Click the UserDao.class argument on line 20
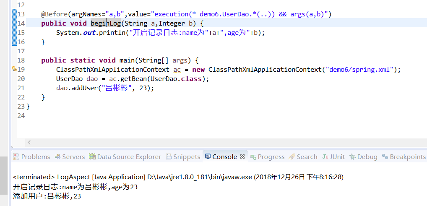This screenshot has width=427, height=206. point(176,79)
